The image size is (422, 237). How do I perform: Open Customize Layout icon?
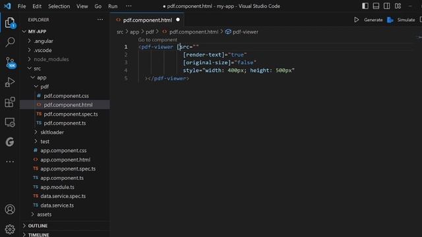click(398, 6)
